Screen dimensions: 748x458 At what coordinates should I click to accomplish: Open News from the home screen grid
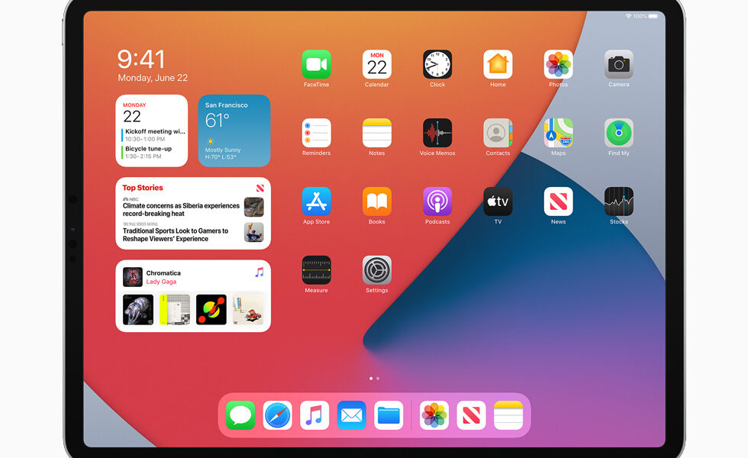558,202
